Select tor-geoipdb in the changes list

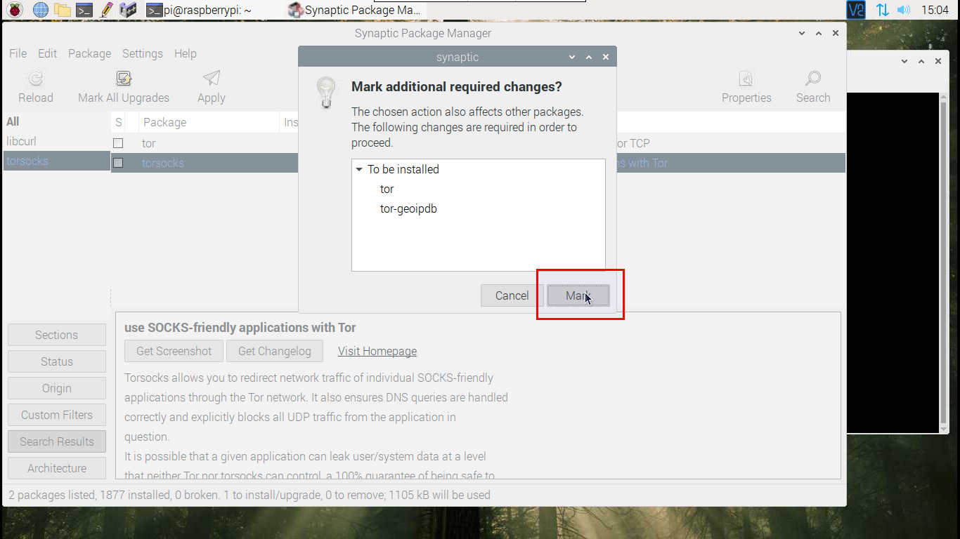click(408, 208)
